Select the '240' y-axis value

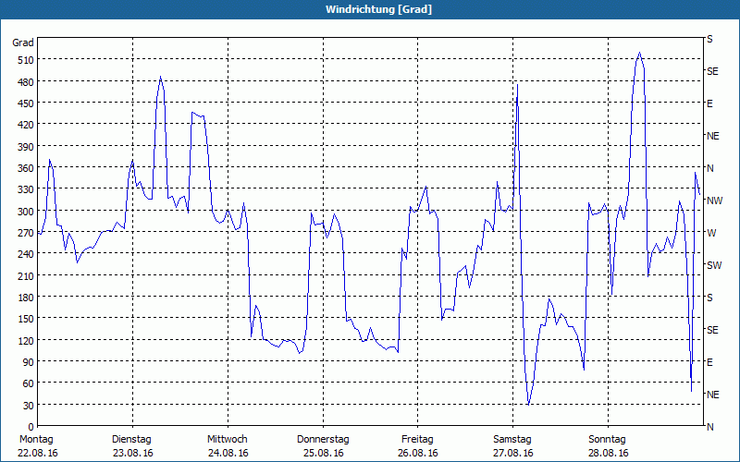26,255
